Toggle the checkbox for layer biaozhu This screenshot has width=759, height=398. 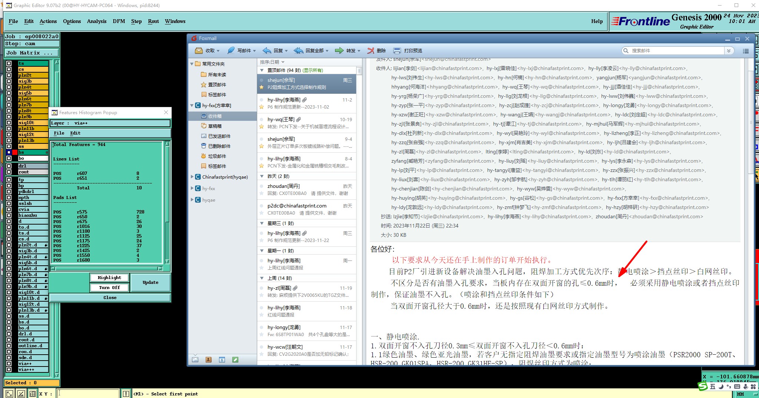[x=9, y=215]
